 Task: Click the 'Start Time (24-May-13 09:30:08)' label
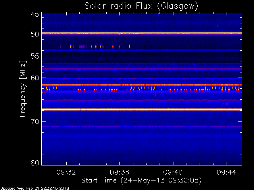(x=141, y=180)
